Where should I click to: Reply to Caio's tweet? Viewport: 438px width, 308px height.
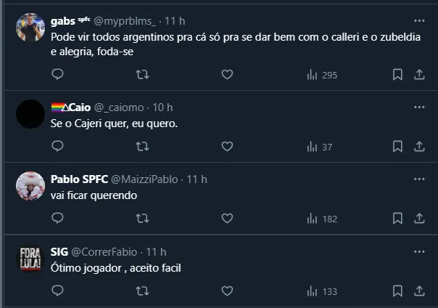[58, 147]
